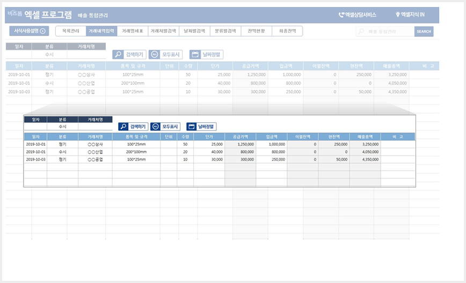Screen dimensions: 466x283
Task: Click faded ○○상사 cell in upper sheet
Action: coord(86,75)
